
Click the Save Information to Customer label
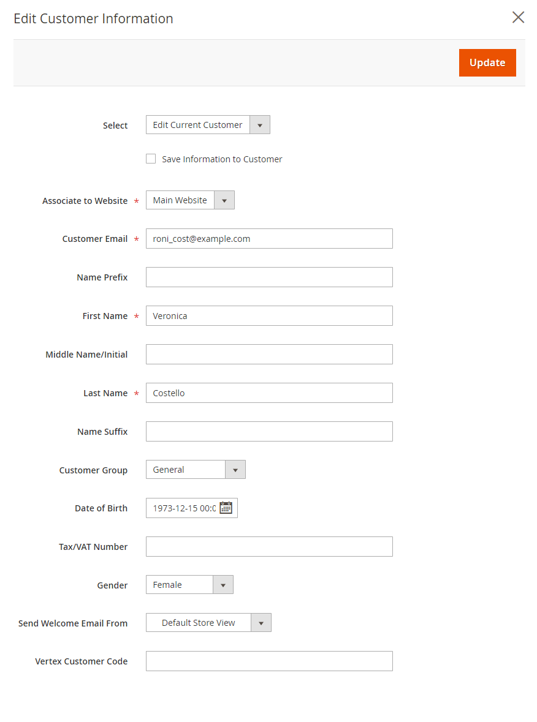(x=222, y=159)
